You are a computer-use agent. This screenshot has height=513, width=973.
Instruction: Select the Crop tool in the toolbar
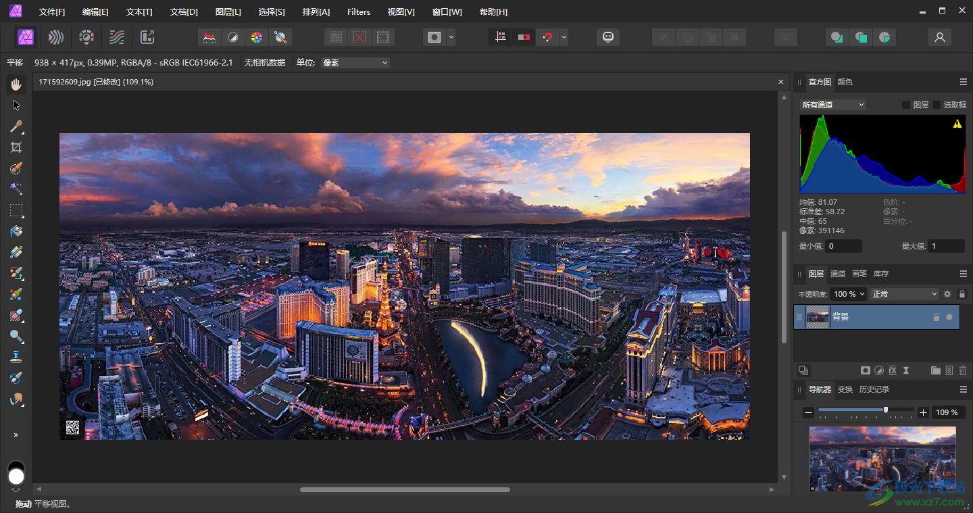coord(16,147)
